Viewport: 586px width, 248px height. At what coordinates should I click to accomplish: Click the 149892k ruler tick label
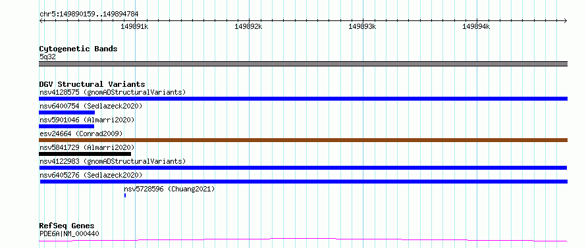click(248, 26)
